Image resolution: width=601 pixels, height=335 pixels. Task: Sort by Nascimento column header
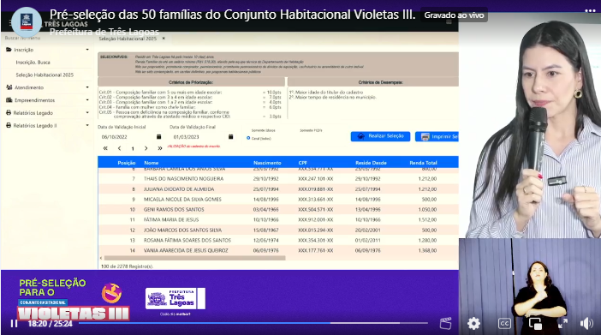[x=267, y=163]
